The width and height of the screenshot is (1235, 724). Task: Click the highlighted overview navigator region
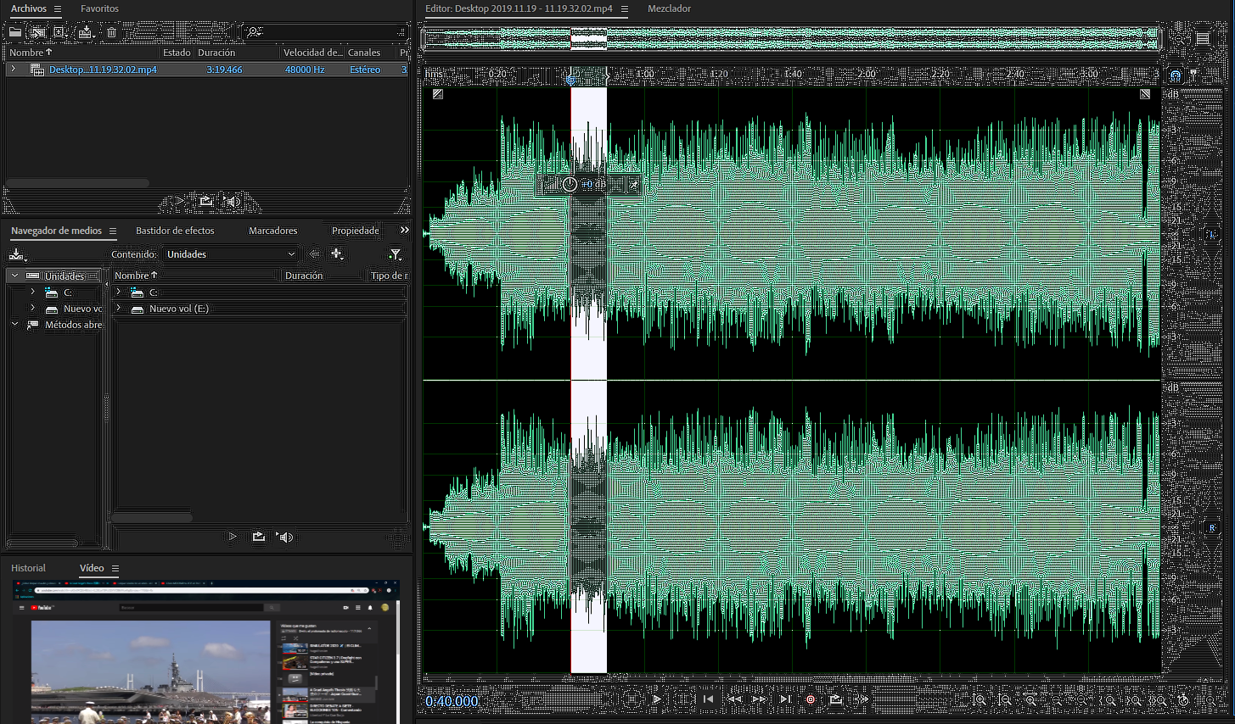click(588, 38)
